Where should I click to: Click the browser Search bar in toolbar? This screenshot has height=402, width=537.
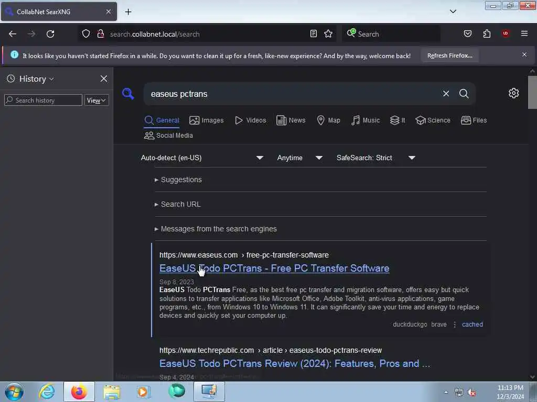click(391, 34)
